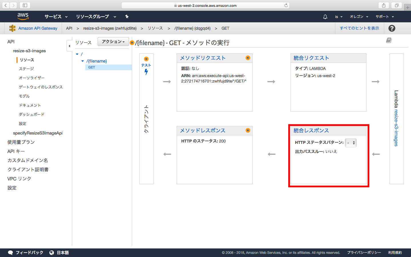Toggle the Safari sidebar button

[25, 5]
